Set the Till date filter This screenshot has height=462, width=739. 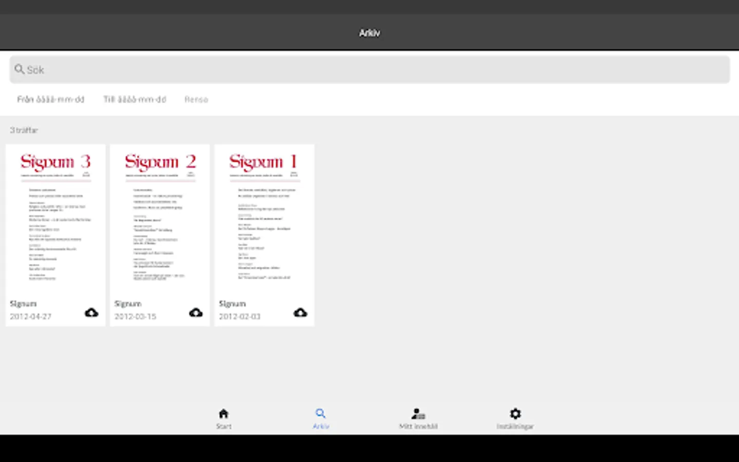pos(135,100)
